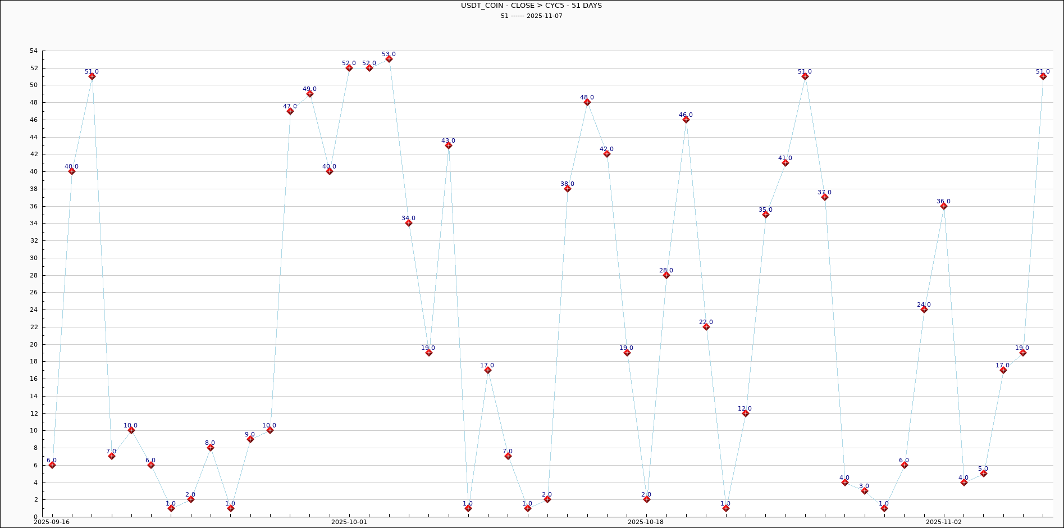The image size is (1064, 528).
Task: Click the subtitle showing date 2025-11-07
Action: (x=531, y=16)
